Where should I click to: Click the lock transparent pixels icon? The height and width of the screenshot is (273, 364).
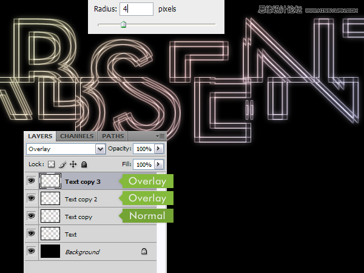click(52, 164)
